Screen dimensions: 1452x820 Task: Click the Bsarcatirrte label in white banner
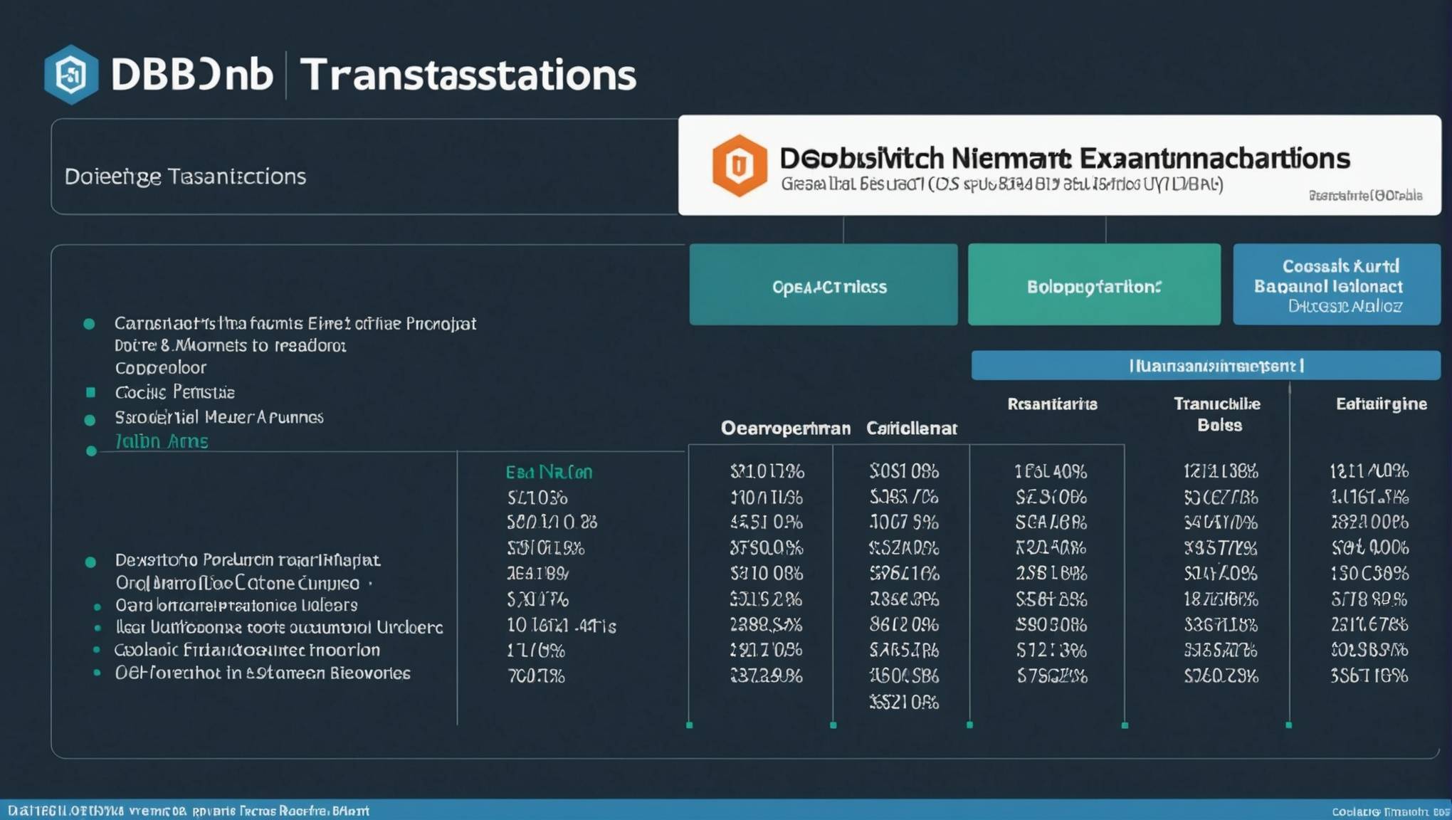(x=1365, y=195)
